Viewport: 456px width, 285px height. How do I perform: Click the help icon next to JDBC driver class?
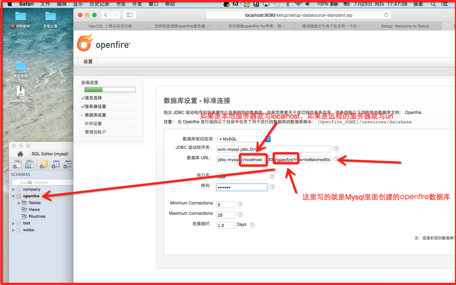click(336, 149)
